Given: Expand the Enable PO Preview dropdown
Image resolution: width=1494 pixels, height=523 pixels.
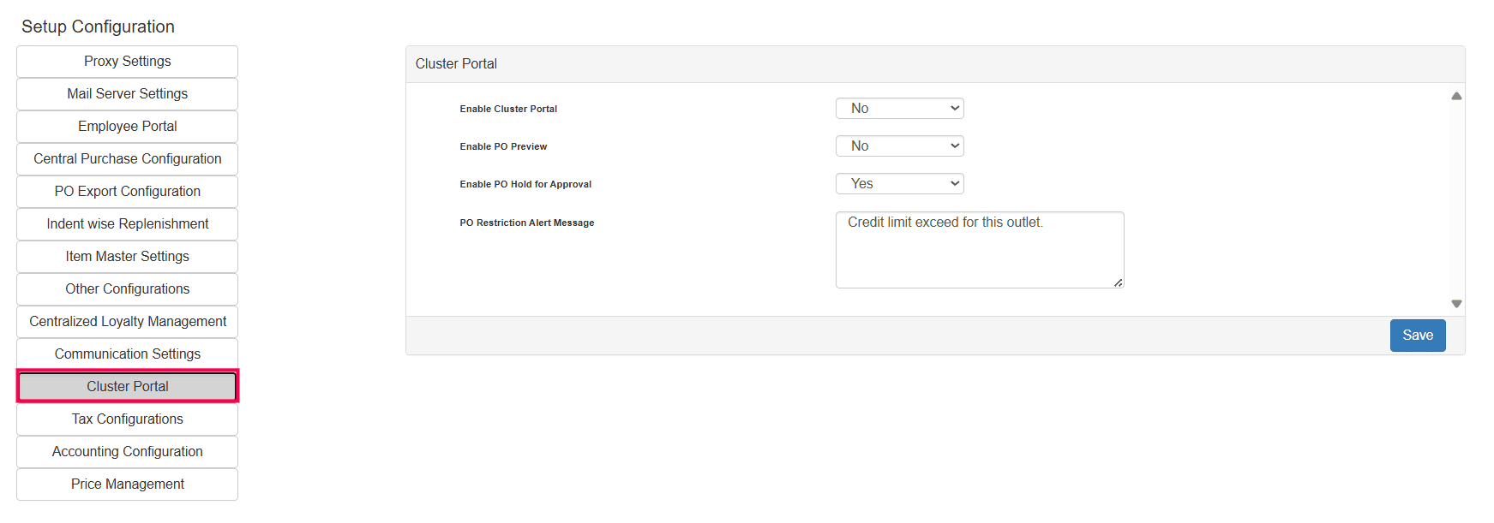Looking at the screenshot, I should (x=899, y=146).
